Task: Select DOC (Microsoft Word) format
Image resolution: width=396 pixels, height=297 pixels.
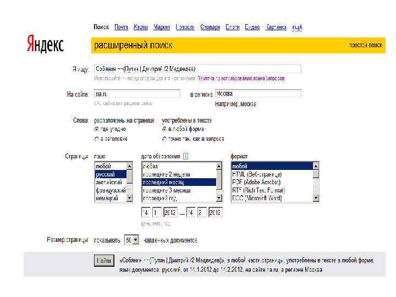Action: [272, 198]
